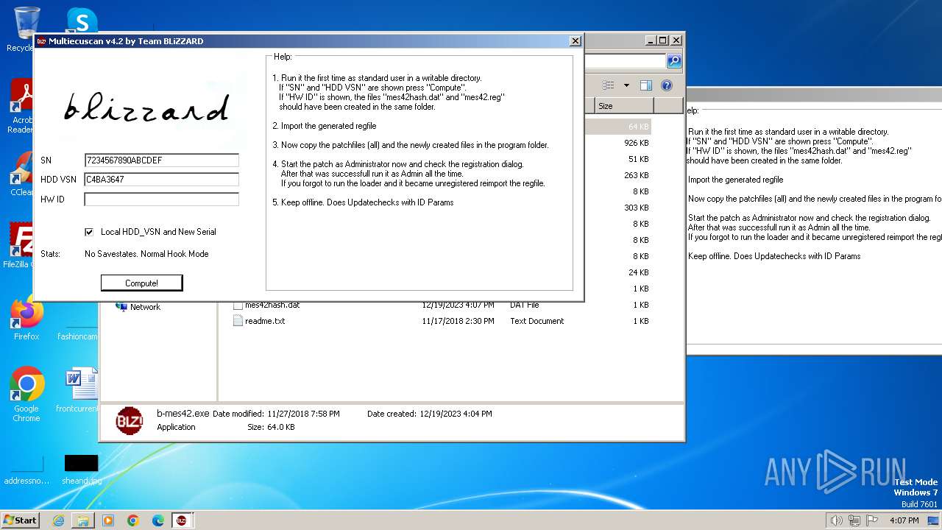Click the Compute! button

141,283
